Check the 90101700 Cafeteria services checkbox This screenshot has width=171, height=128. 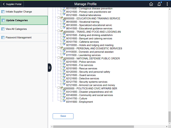pyautogui.click(x=61, y=41)
